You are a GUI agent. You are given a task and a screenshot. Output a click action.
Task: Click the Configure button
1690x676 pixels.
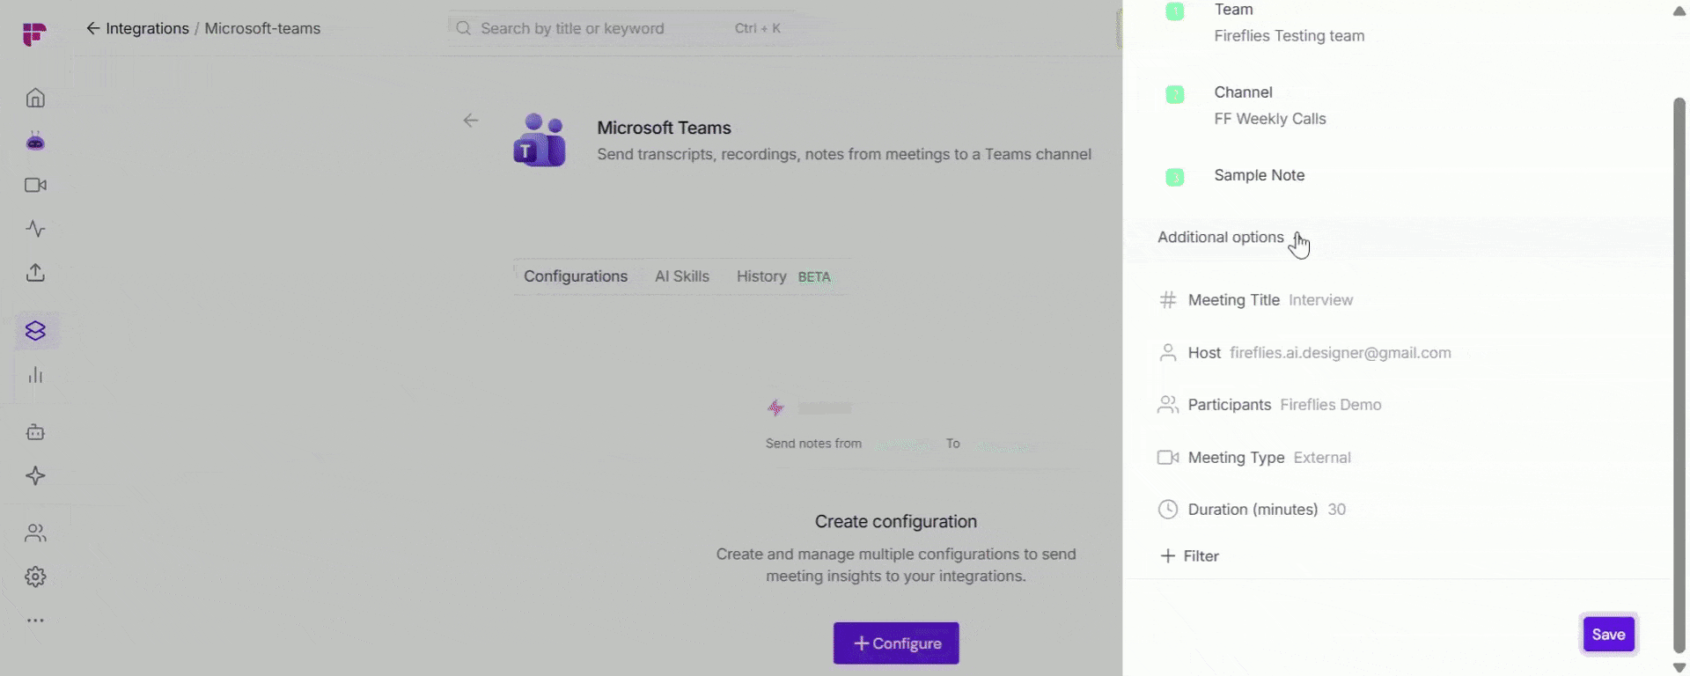point(896,643)
